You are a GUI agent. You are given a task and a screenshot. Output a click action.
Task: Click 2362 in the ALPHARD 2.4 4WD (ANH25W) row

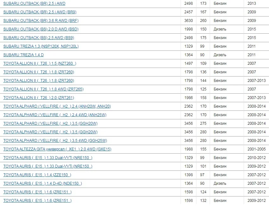(189, 115)
